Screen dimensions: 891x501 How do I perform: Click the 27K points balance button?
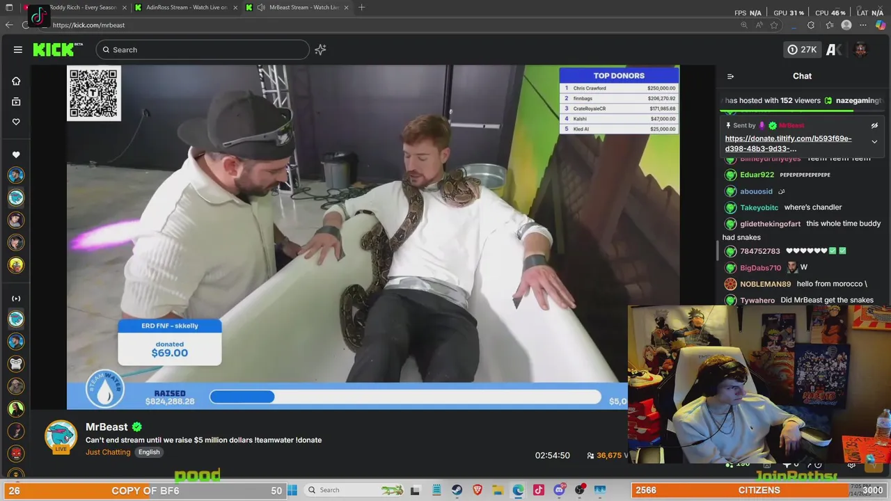(x=801, y=49)
